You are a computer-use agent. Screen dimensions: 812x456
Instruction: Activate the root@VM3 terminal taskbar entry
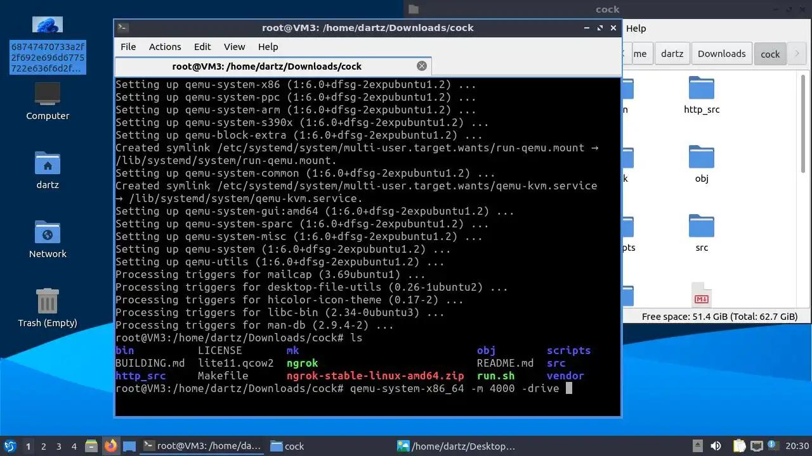click(201, 446)
